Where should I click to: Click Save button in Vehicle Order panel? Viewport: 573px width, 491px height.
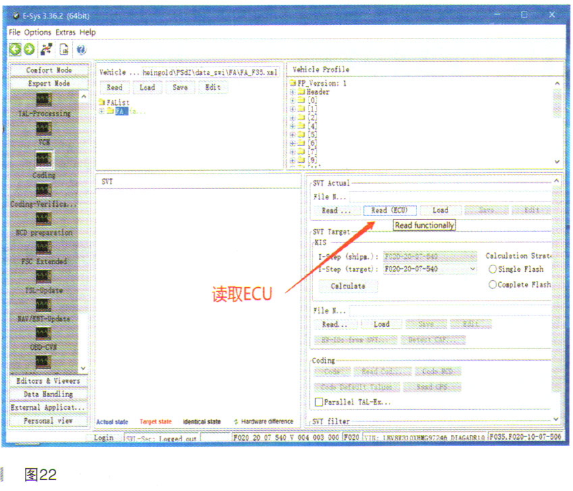180,87
